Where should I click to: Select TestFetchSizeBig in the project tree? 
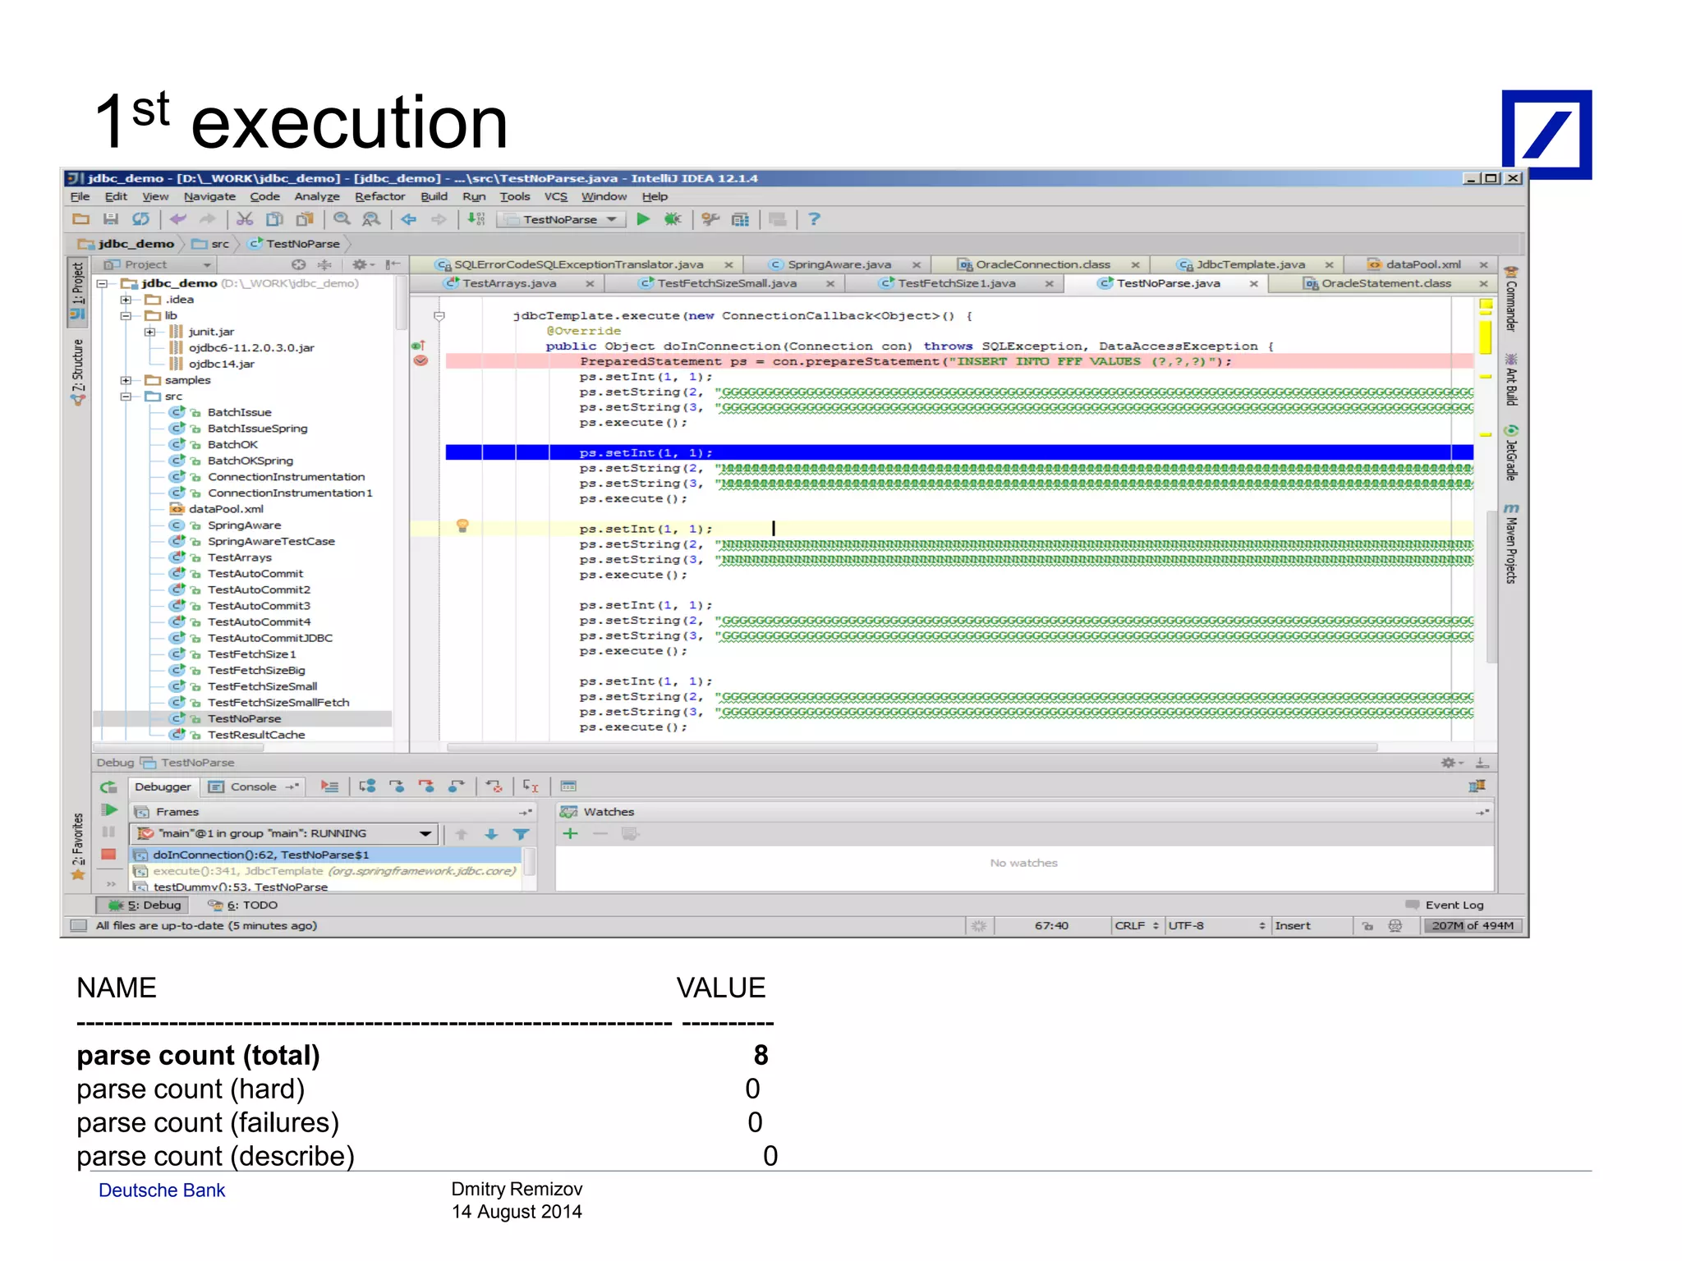point(256,671)
